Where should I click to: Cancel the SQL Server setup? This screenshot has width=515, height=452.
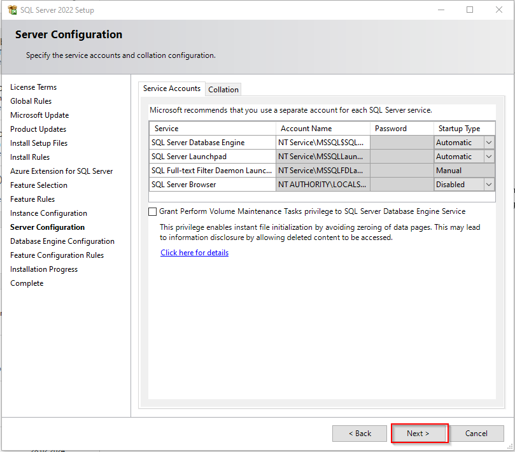coord(476,434)
